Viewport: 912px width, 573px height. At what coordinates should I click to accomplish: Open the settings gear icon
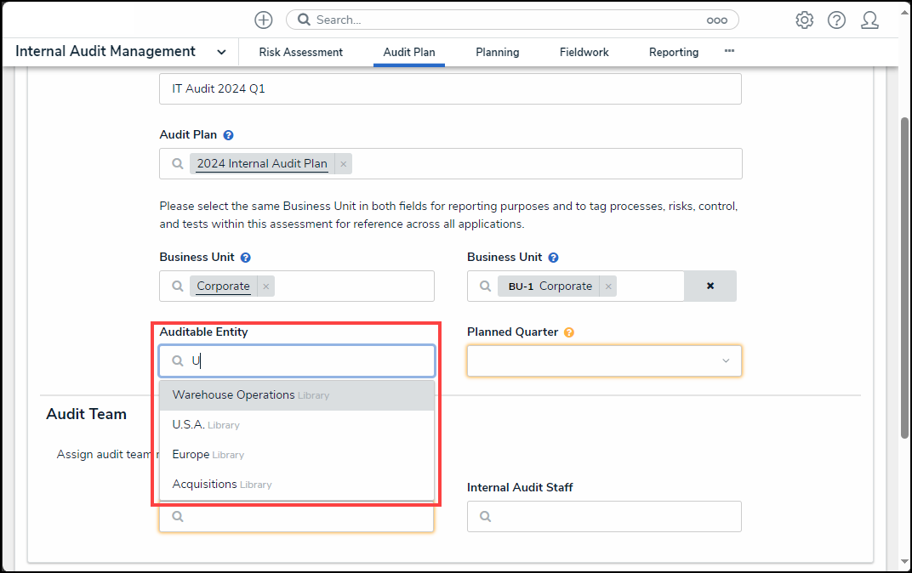click(804, 20)
